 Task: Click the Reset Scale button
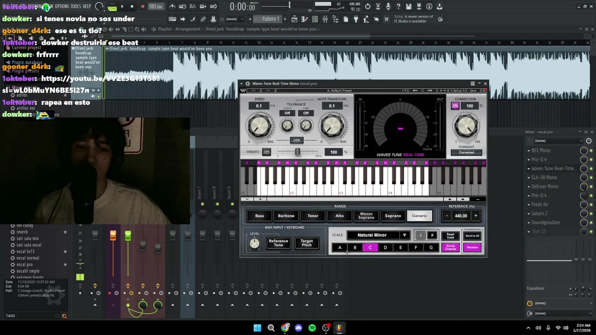tap(450, 236)
